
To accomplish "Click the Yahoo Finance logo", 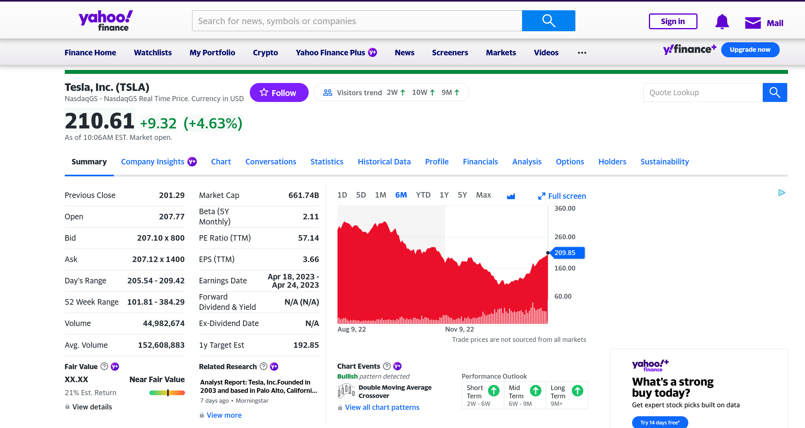I will point(106,21).
